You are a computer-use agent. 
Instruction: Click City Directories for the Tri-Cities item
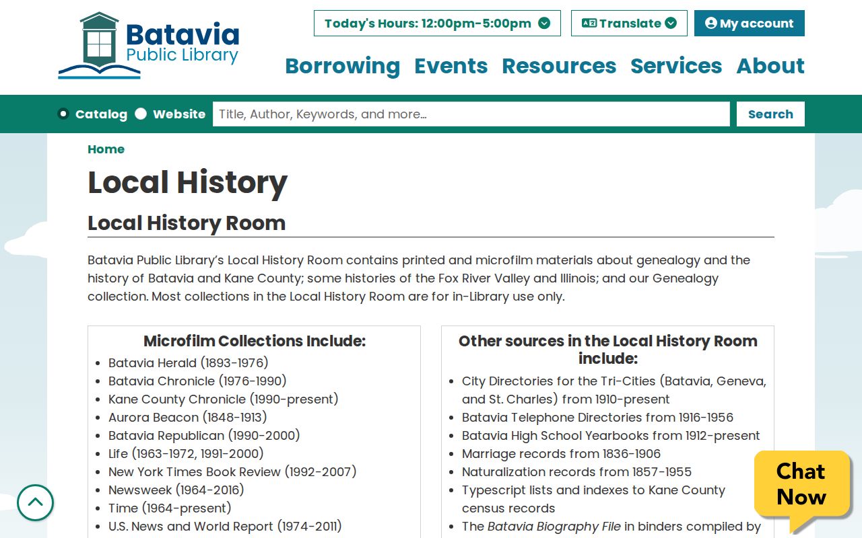[614, 390]
